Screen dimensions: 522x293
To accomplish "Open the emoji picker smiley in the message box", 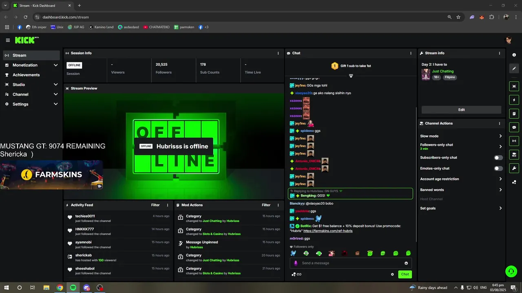I will [406, 263].
